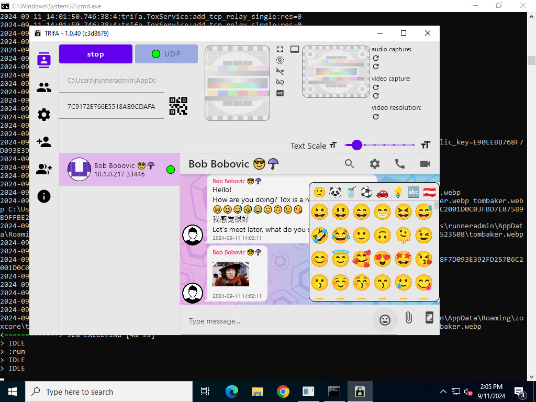Select the smileys emoji category tab
This screenshot has width=536, height=402.
(x=319, y=192)
